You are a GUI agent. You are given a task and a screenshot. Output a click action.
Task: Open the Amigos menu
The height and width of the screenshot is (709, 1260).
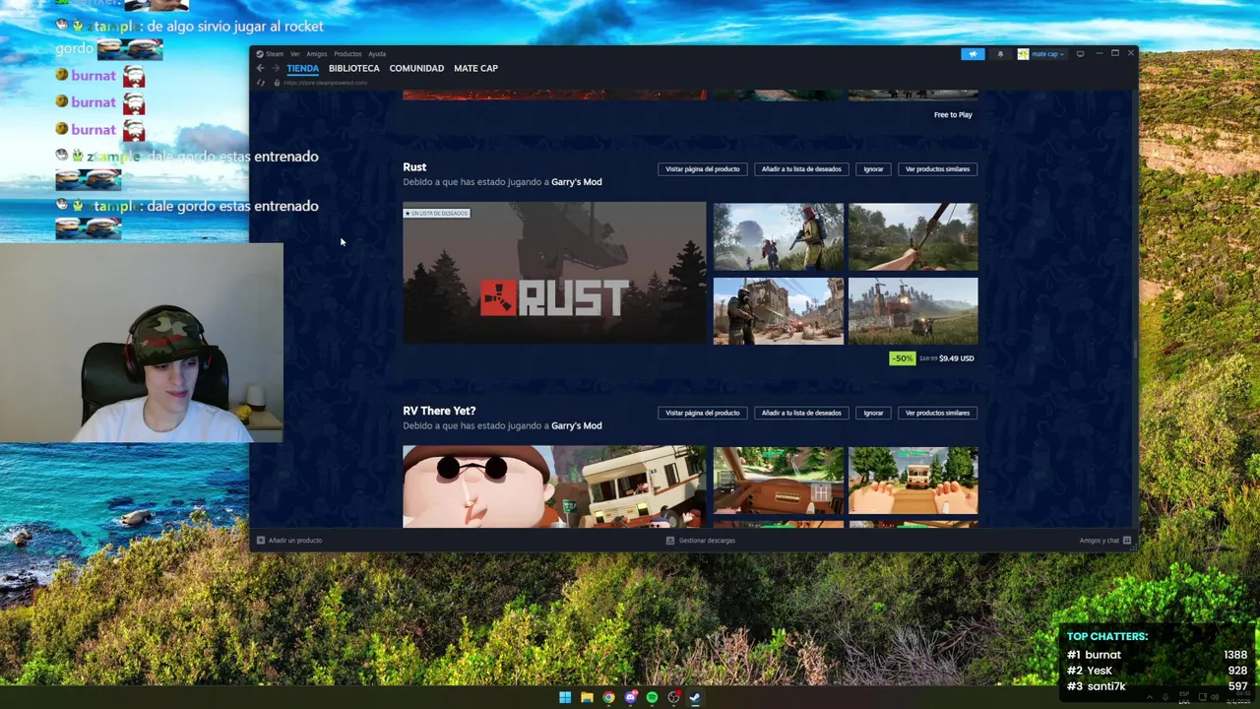(316, 54)
